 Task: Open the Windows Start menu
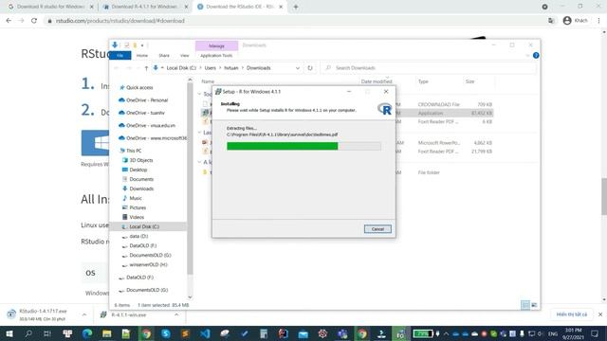(9, 333)
